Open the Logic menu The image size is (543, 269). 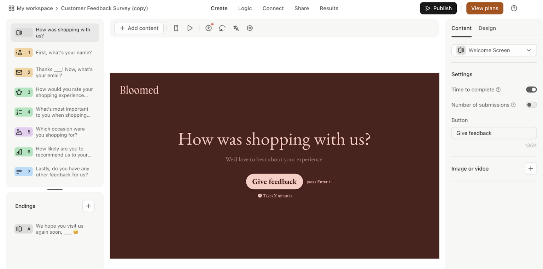point(245,8)
